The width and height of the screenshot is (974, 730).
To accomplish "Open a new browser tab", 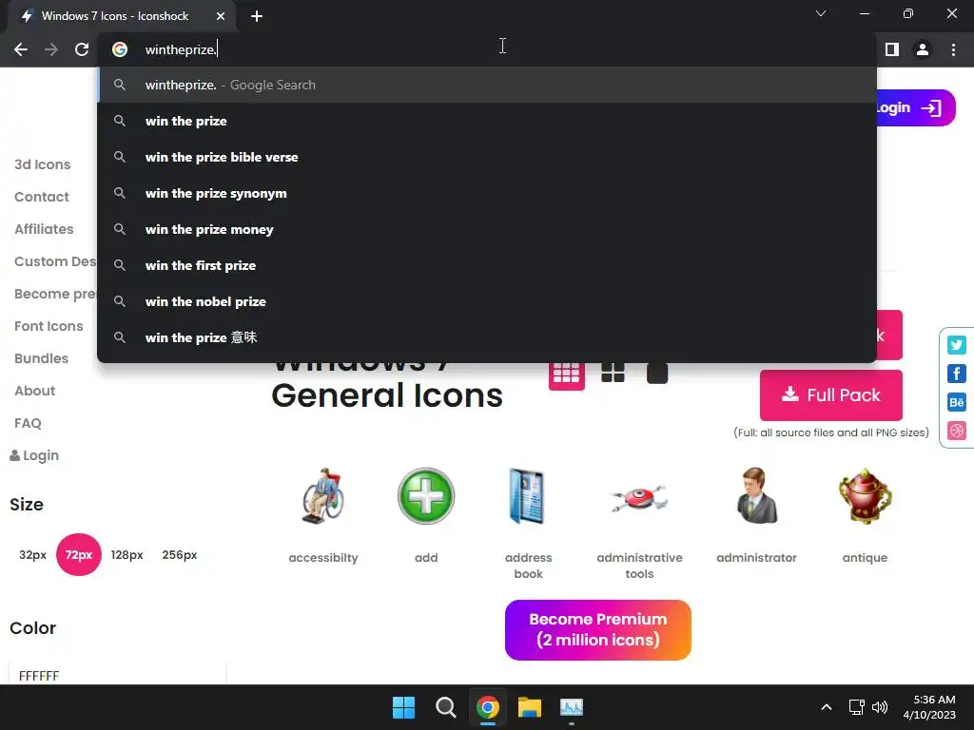I will coord(257,16).
